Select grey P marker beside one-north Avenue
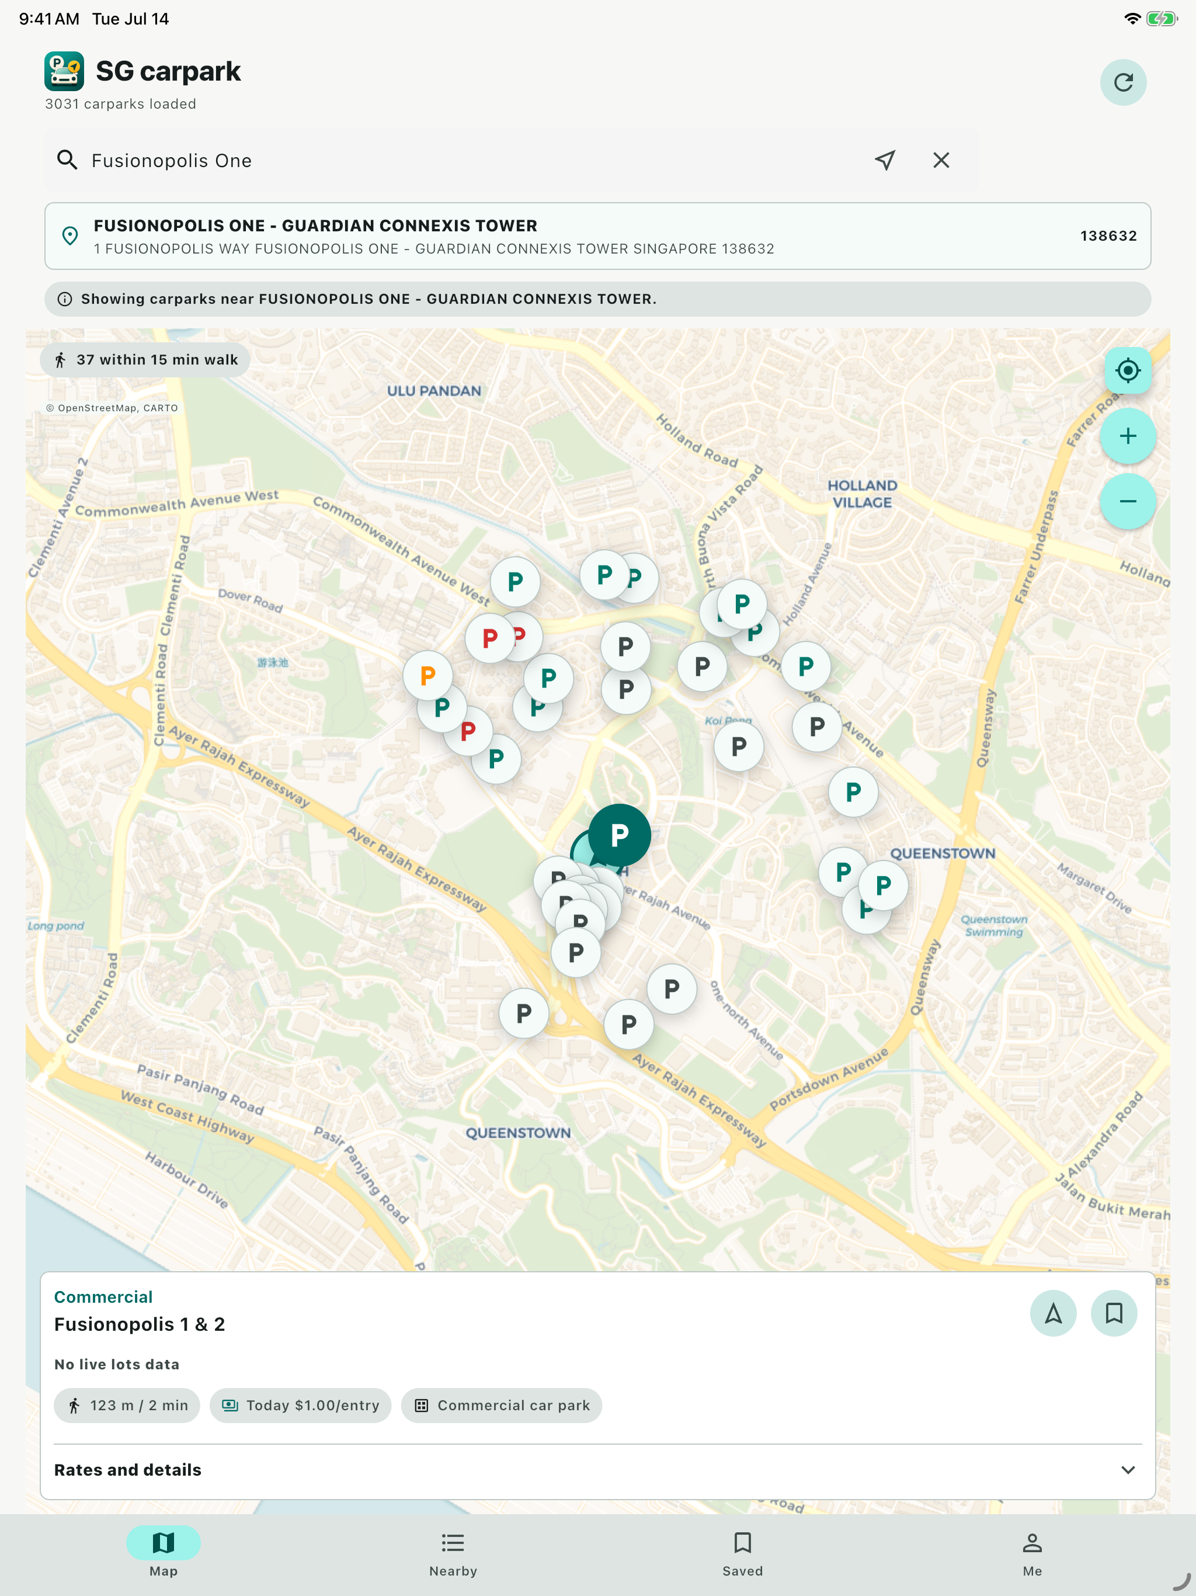The image size is (1196, 1596). pos(672,989)
